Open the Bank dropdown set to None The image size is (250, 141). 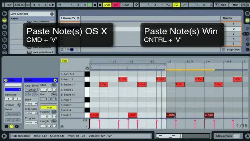[31, 104]
